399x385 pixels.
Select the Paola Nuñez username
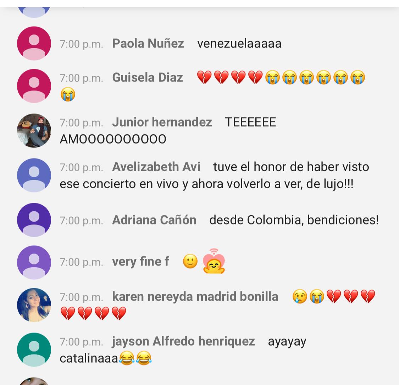(x=148, y=44)
